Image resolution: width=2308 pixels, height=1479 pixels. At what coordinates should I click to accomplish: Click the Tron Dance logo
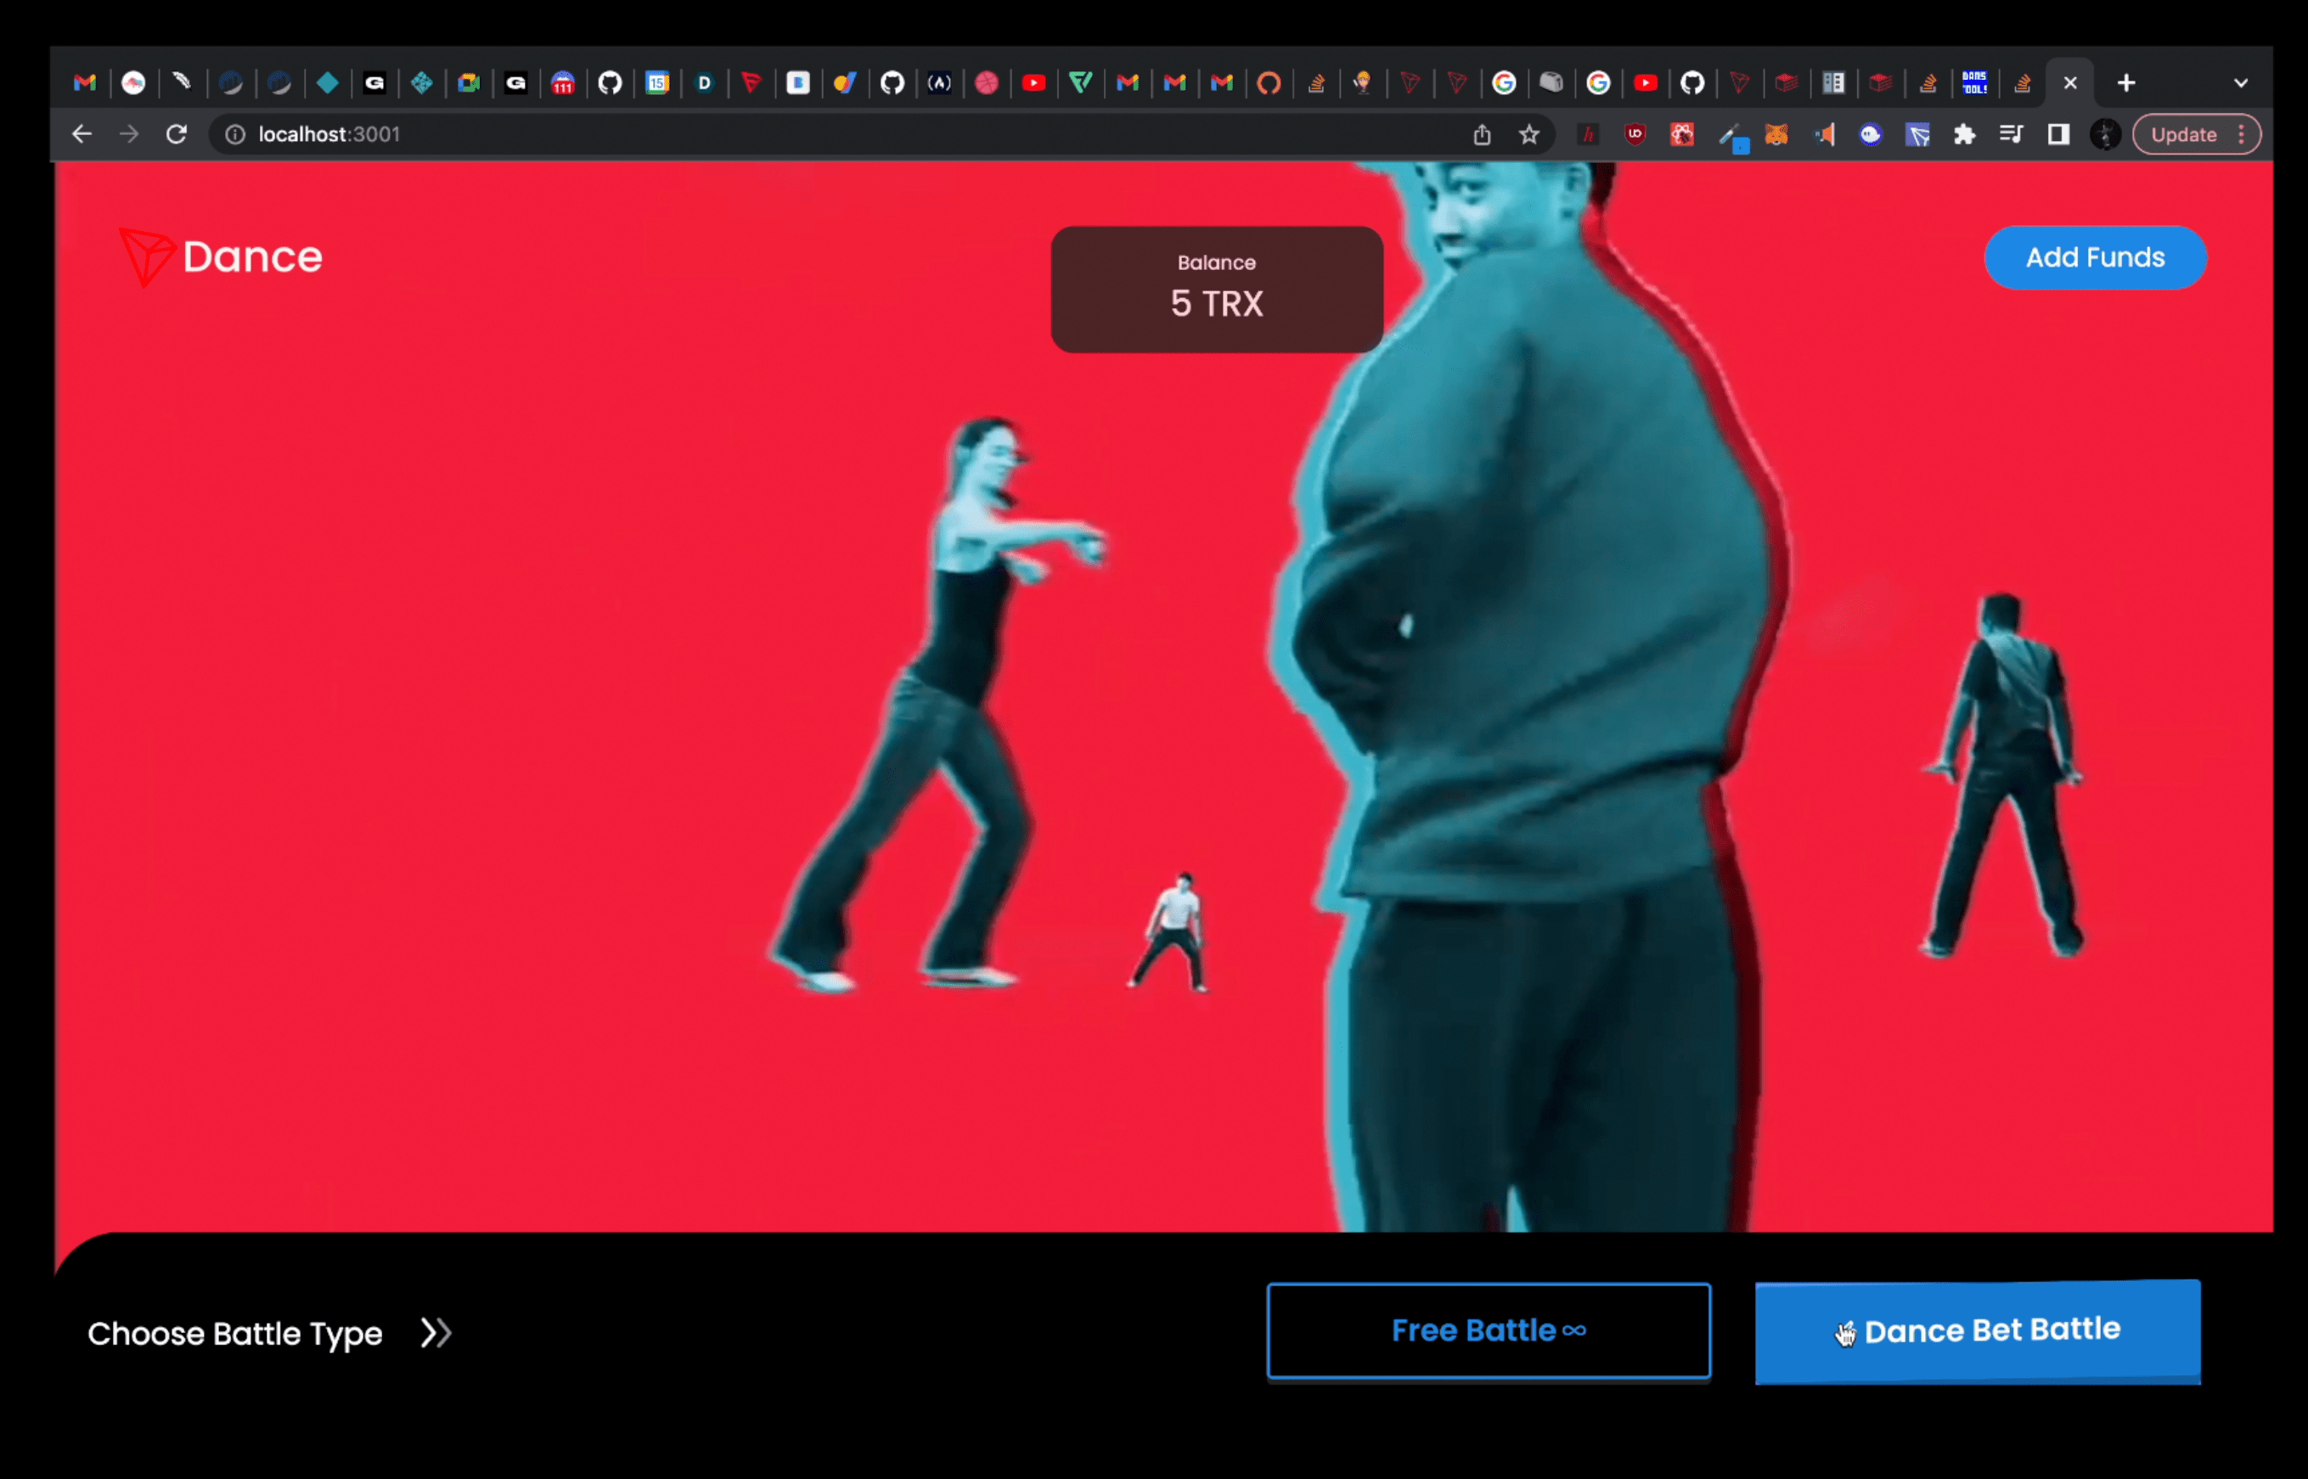tap(221, 257)
